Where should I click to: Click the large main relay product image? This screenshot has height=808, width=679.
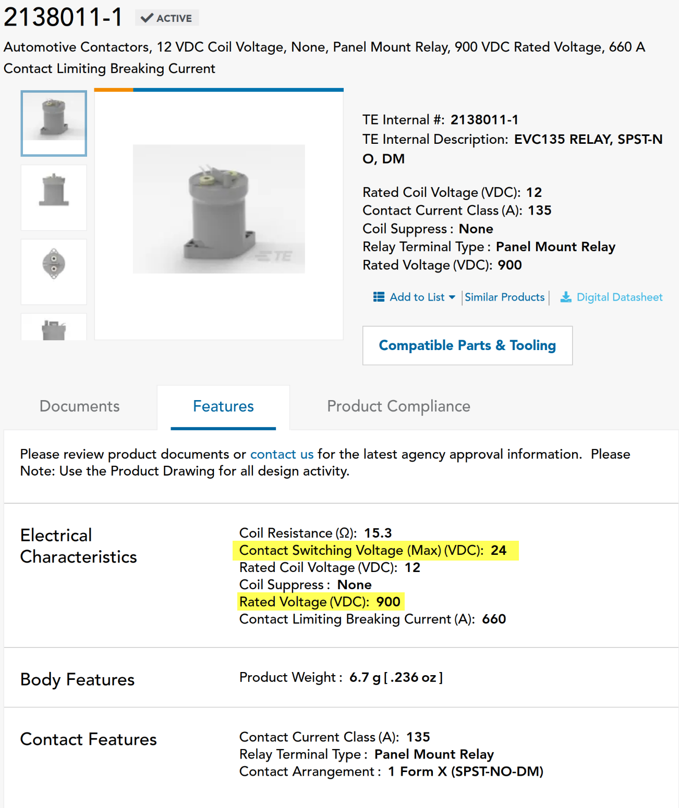pos(219,209)
